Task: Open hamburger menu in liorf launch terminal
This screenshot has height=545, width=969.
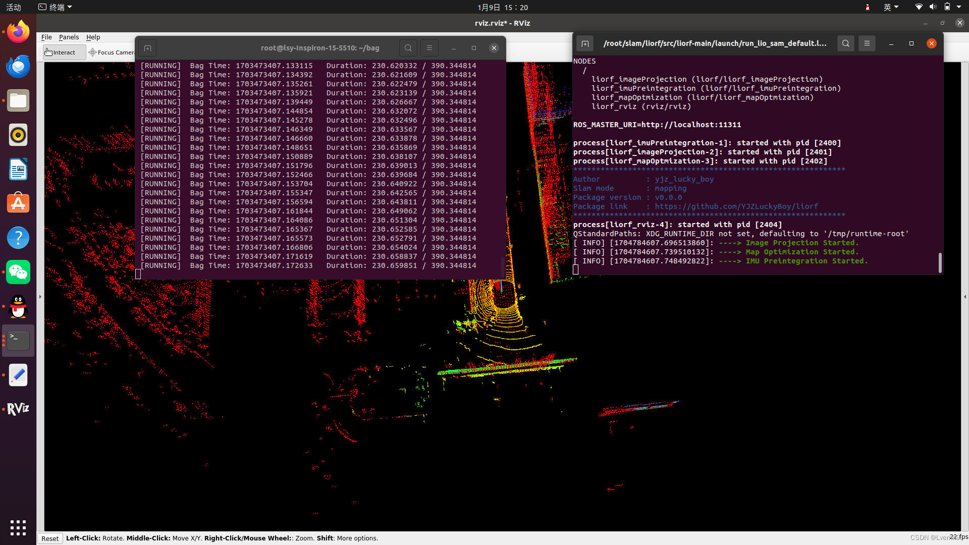Action: 867,43
